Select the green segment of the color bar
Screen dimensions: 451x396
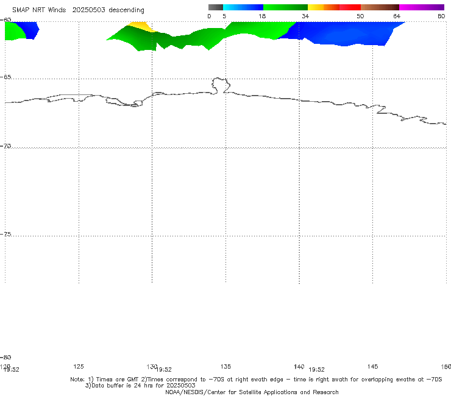point(285,7)
